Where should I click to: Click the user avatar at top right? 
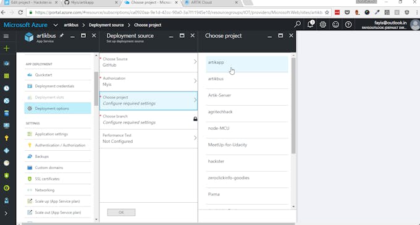[x=415, y=25]
